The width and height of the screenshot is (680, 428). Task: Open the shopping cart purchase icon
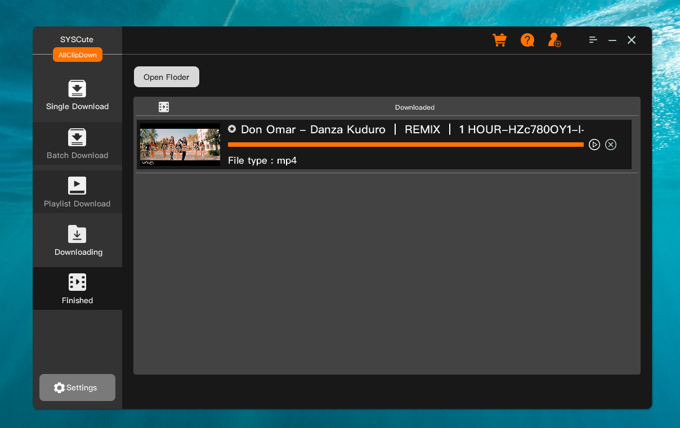pyautogui.click(x=499, y=40)
